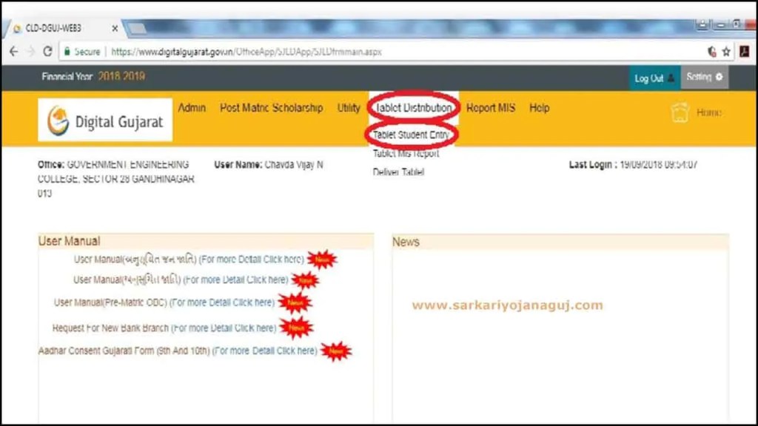Image resolution: width=758 pixels, height=426 pixels.
Task: Click the New badge beside Pre-Matric OBC manual
Action: tap(295, 302)
